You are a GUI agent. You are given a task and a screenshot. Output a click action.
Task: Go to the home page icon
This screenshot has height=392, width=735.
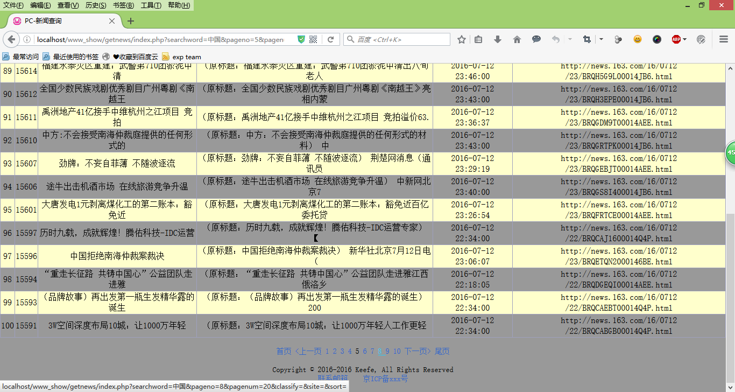[x=517, y=39]
